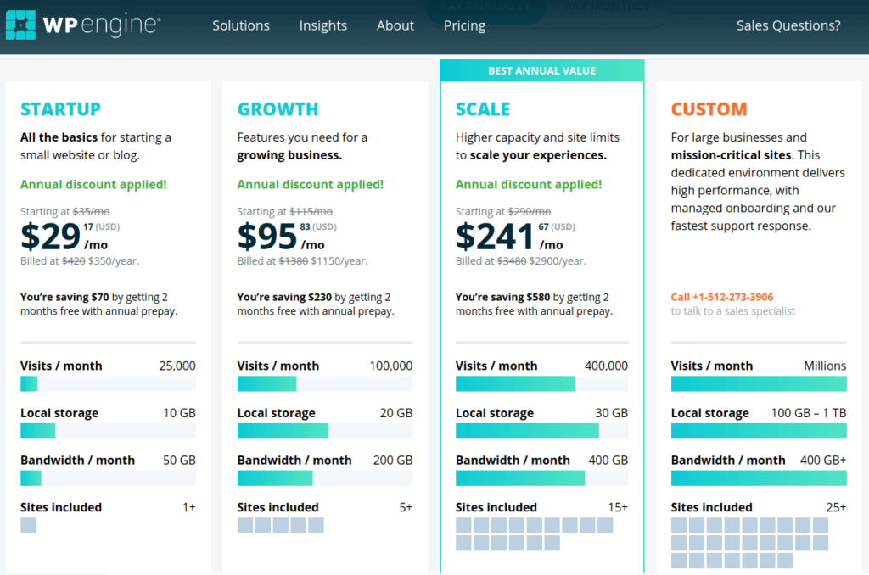
Task: Click Scale's Local storage progress bar
Action: pyautogui.click(x=542, y=431)
